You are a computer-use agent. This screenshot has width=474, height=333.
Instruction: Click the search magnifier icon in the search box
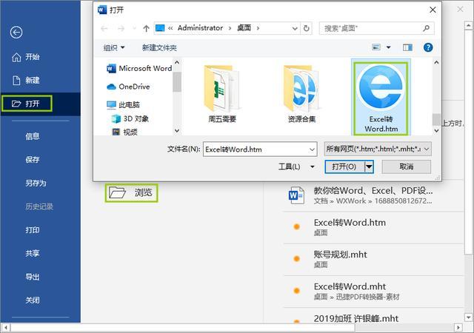[427, 28]
